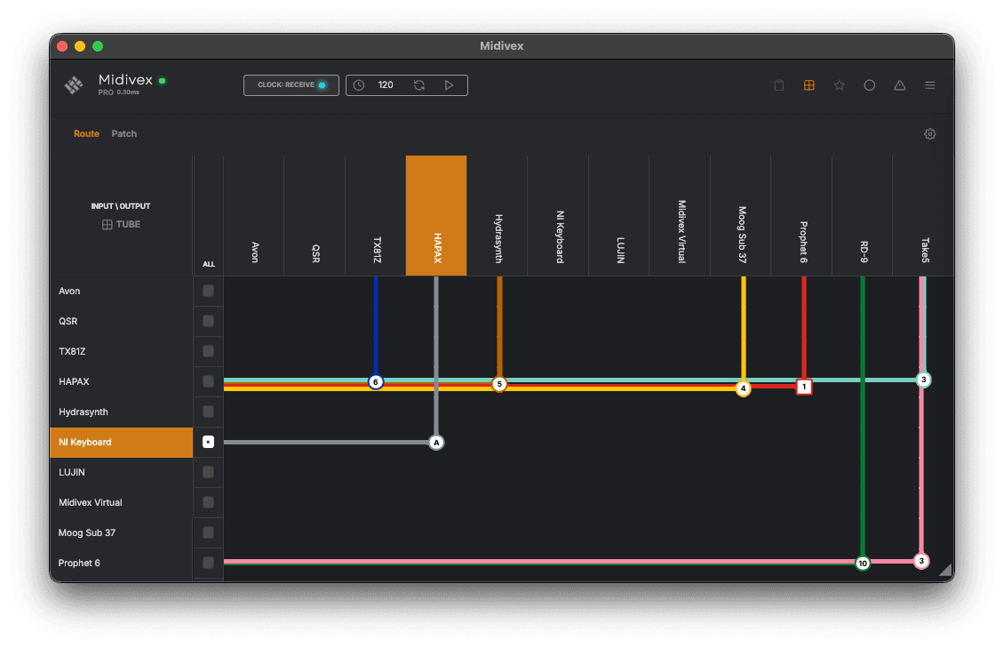The height and width of the screenshot is (648, 1004).
Task: Open settings with the gear icon
Action: coord(929,133)
